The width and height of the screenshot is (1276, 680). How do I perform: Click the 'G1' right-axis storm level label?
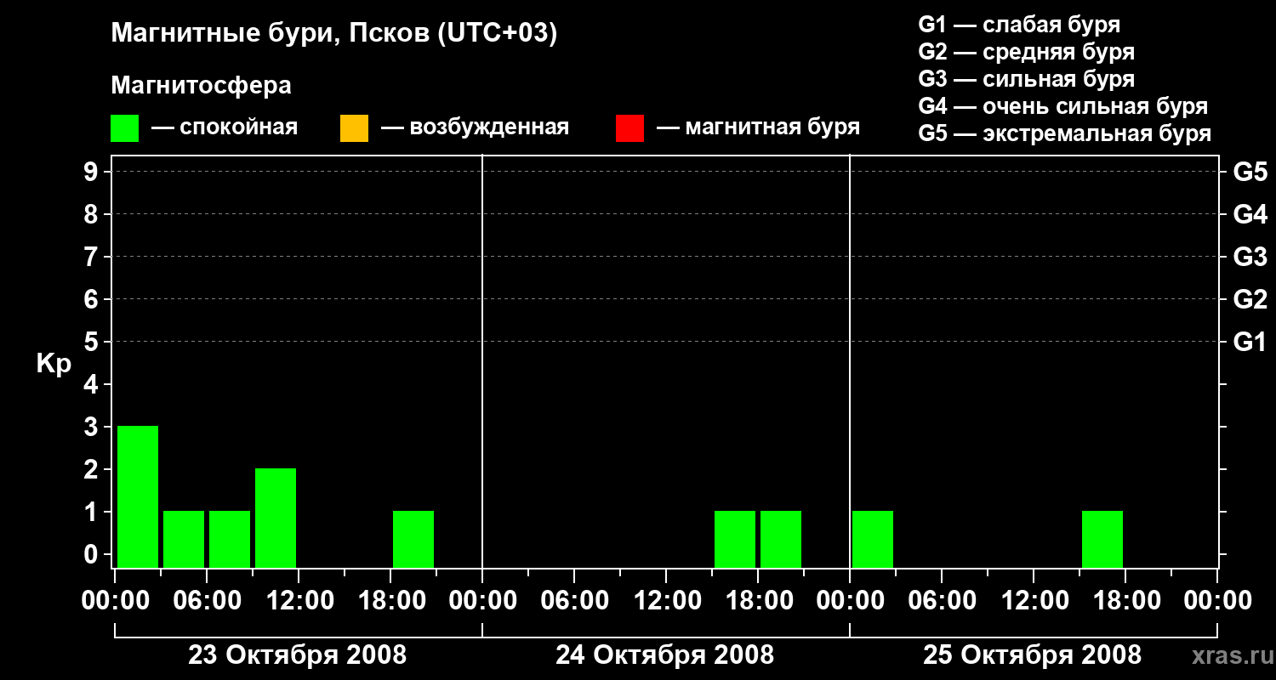[x=1250, y=342]
